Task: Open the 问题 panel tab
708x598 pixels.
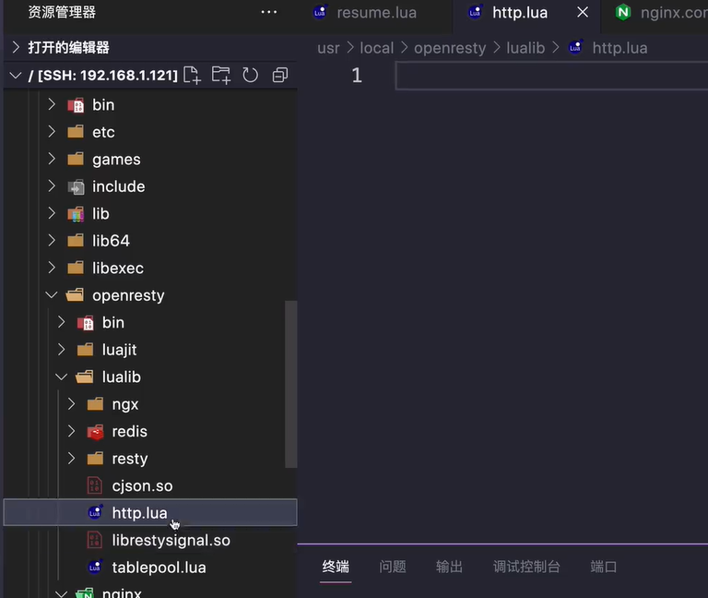Action: (393, 567)
